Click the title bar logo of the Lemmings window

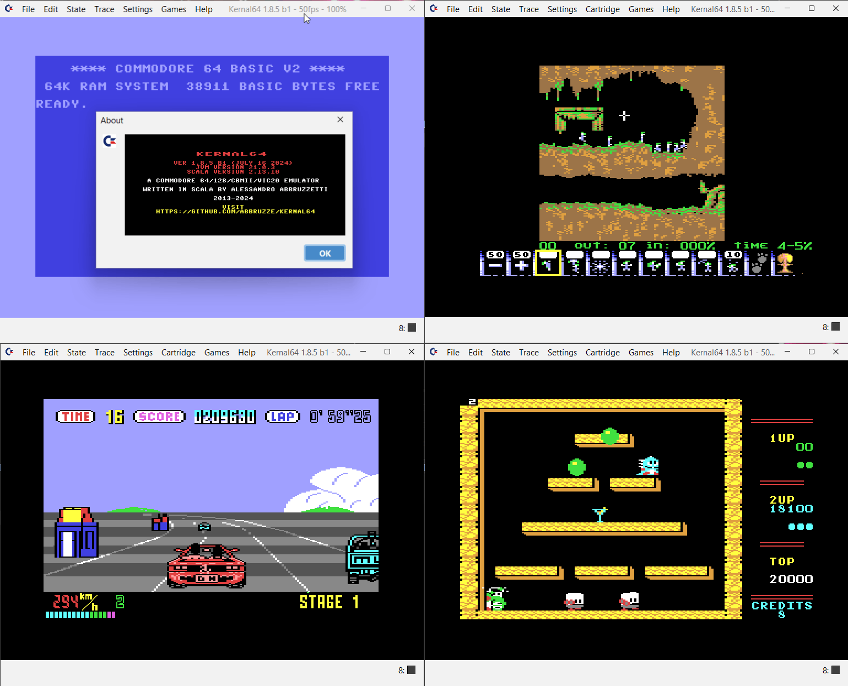(434, 9)
